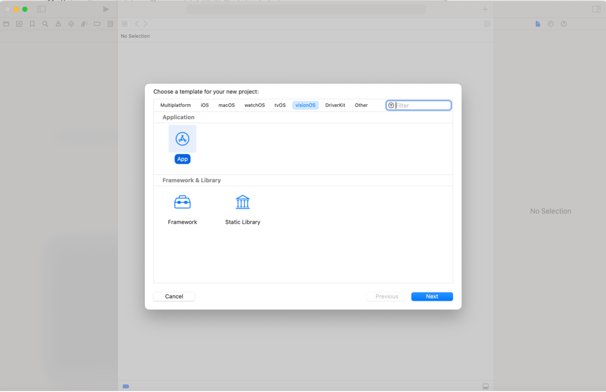
Task: Select the Test navigator diamond icon
Action: [x=71, y=24]
